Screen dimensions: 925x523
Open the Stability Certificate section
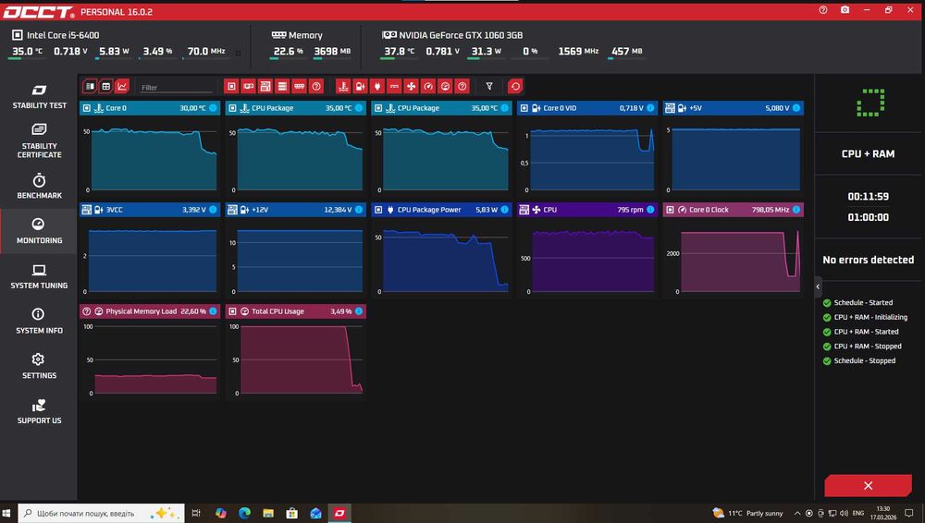[39, 141]
